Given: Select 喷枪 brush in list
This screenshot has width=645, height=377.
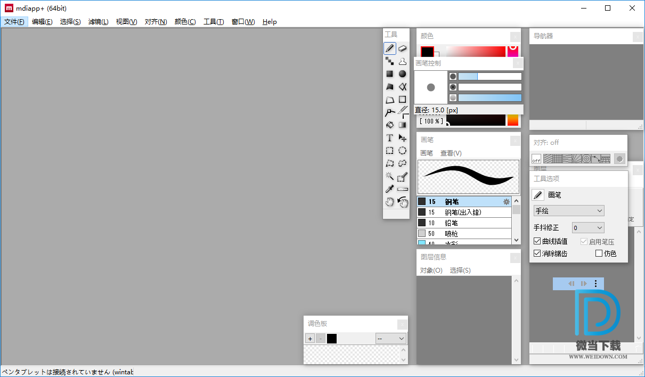Looking at the screenshot, I should 464,233.
